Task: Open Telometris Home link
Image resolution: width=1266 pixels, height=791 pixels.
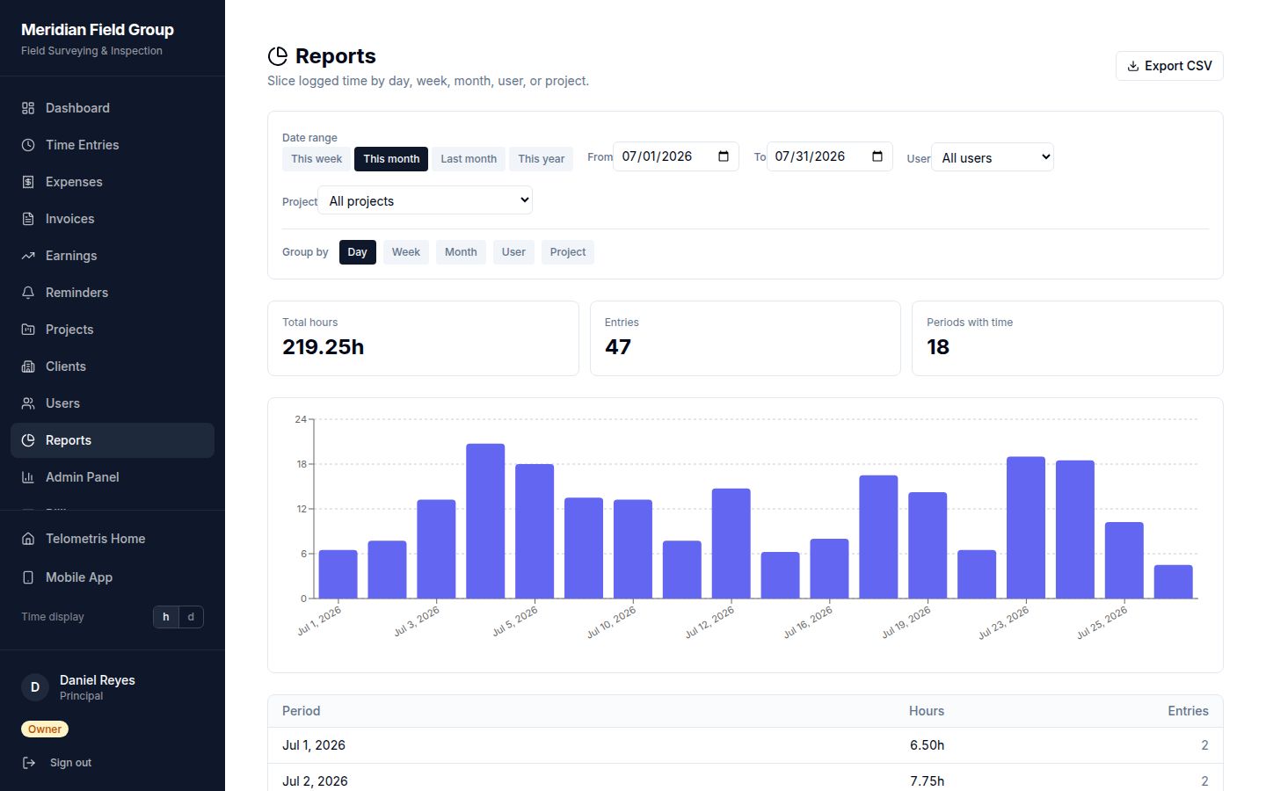Action: 113,539
